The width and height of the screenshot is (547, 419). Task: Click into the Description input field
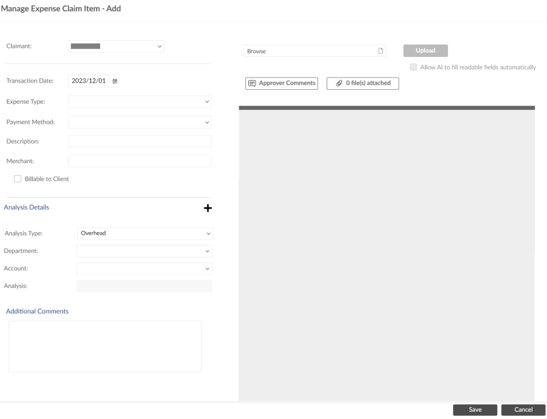(x=140, y=141)
